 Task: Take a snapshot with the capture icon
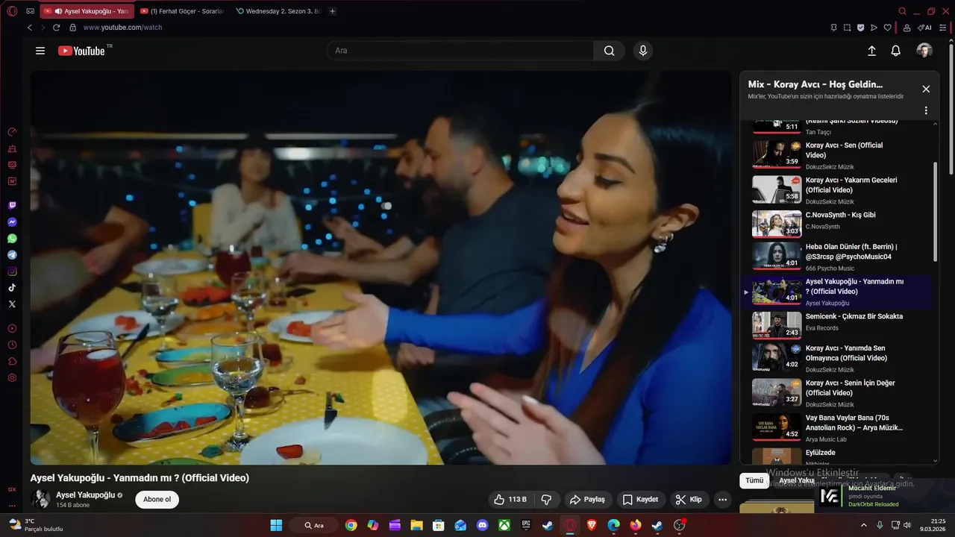[847, 28]
